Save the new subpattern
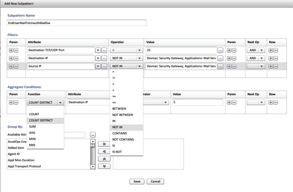The width and height of the screenshot is (293, 192). click(137, 182)
